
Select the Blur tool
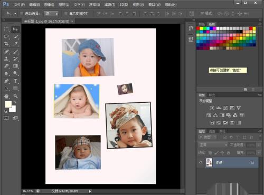coord(6,73)
